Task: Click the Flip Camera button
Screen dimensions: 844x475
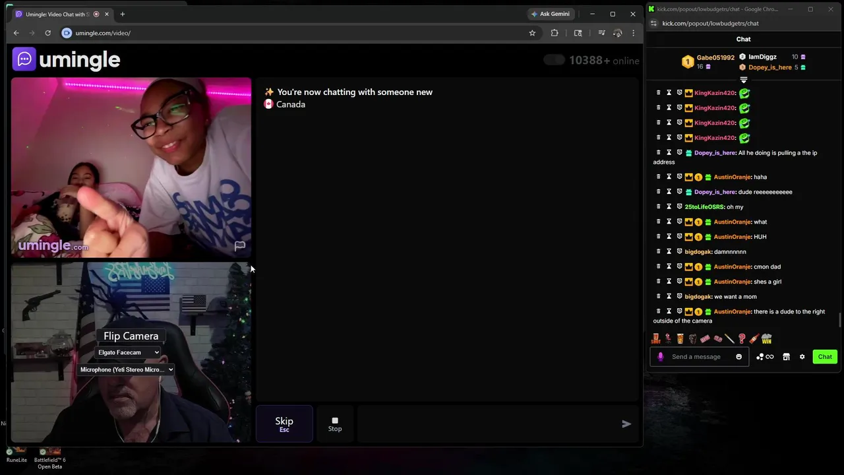Action: [x=131, y=336]
